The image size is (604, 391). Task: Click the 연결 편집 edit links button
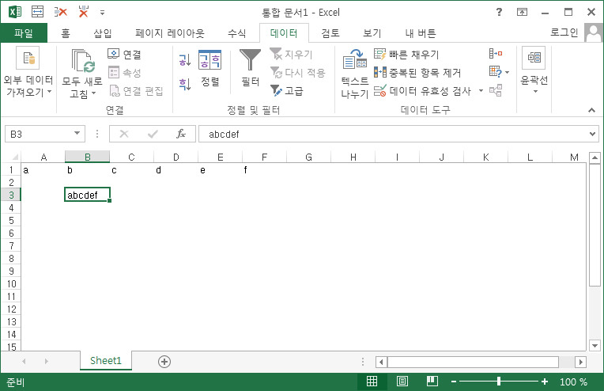tap(136, 90)
